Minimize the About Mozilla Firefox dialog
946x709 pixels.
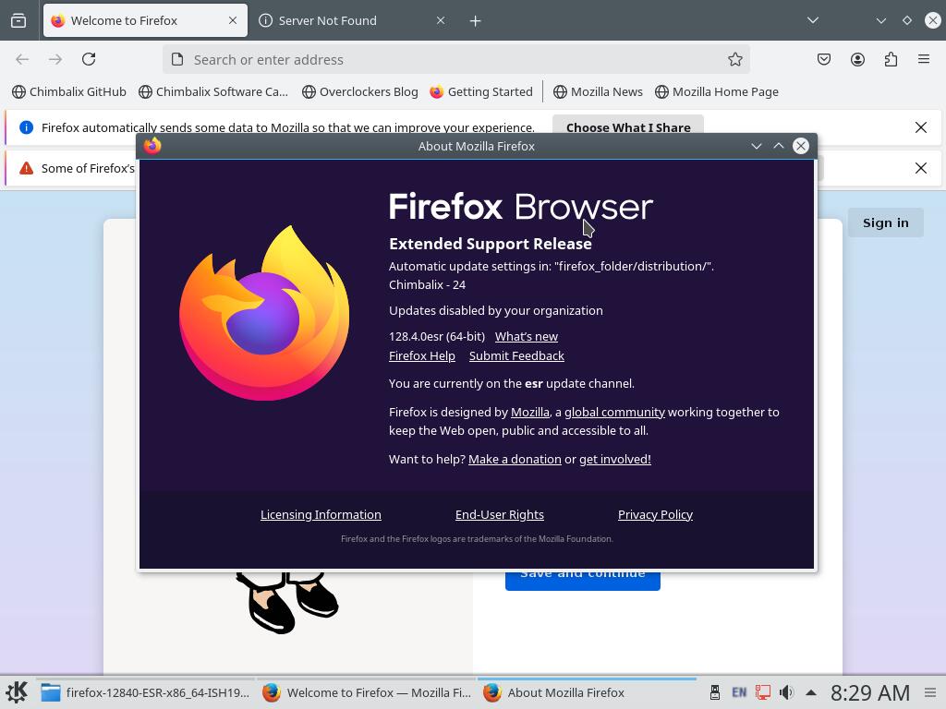756,146
